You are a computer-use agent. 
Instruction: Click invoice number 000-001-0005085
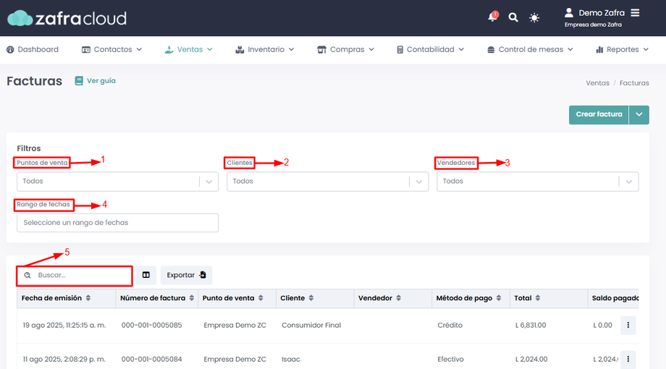[x=151, y=326]
